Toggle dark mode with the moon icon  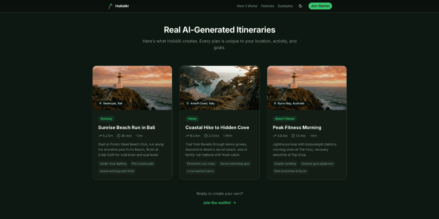[301, 6]
